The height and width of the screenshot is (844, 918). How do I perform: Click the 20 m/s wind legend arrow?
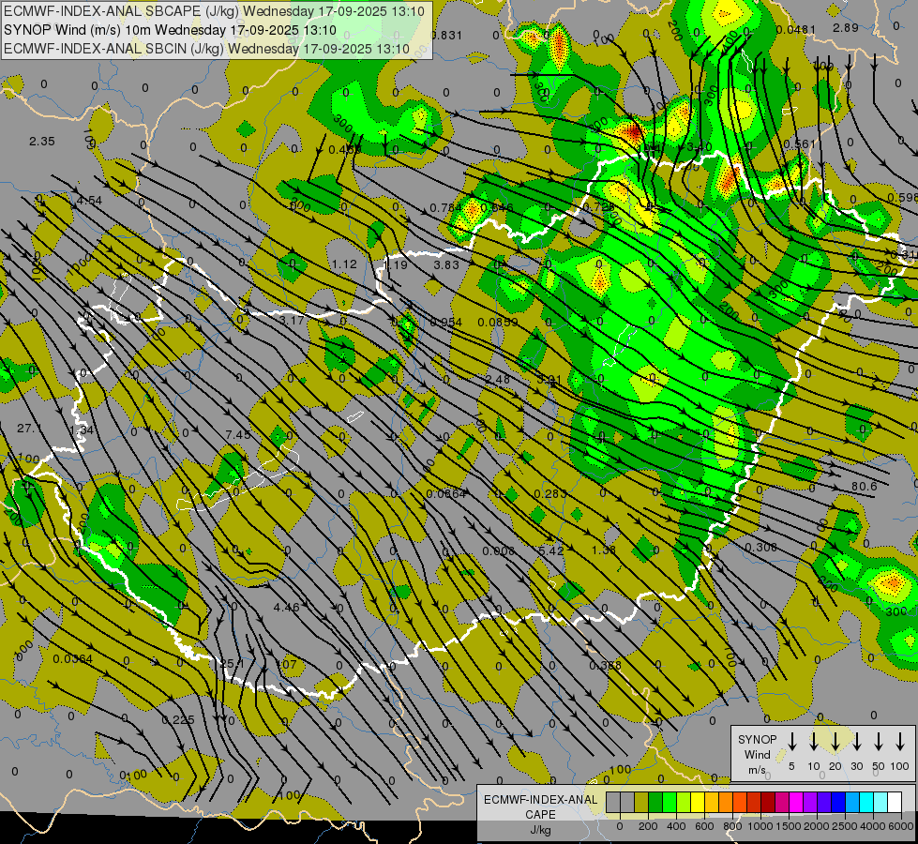pyautogui.click(x=835, y=742)
